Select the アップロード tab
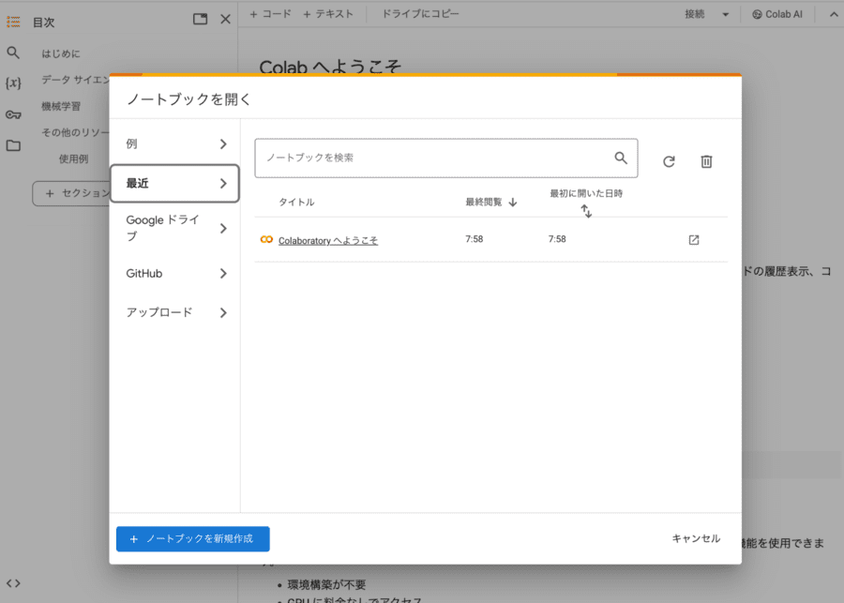Image resolution: width=844 pixels, height=603 pixels. coord(174,312)
